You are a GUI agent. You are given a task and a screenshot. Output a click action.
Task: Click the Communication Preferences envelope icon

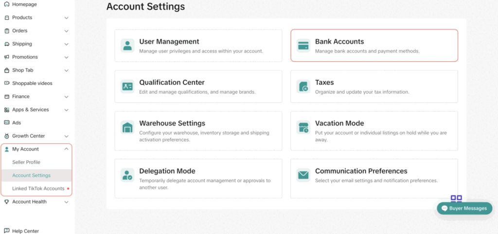[303, 175]
